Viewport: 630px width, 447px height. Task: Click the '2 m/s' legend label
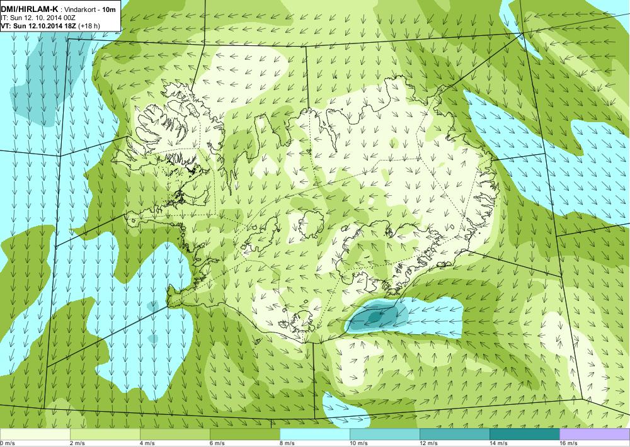(77, 443)
